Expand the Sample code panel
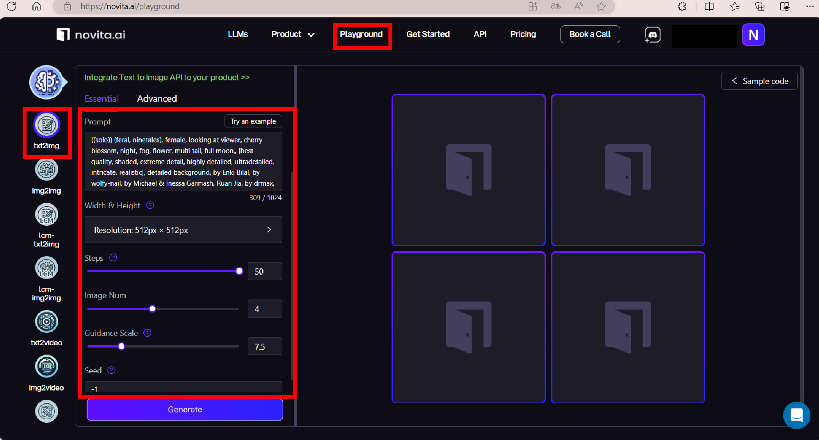Screen dimensions: 819x440 tap(759, 81)
